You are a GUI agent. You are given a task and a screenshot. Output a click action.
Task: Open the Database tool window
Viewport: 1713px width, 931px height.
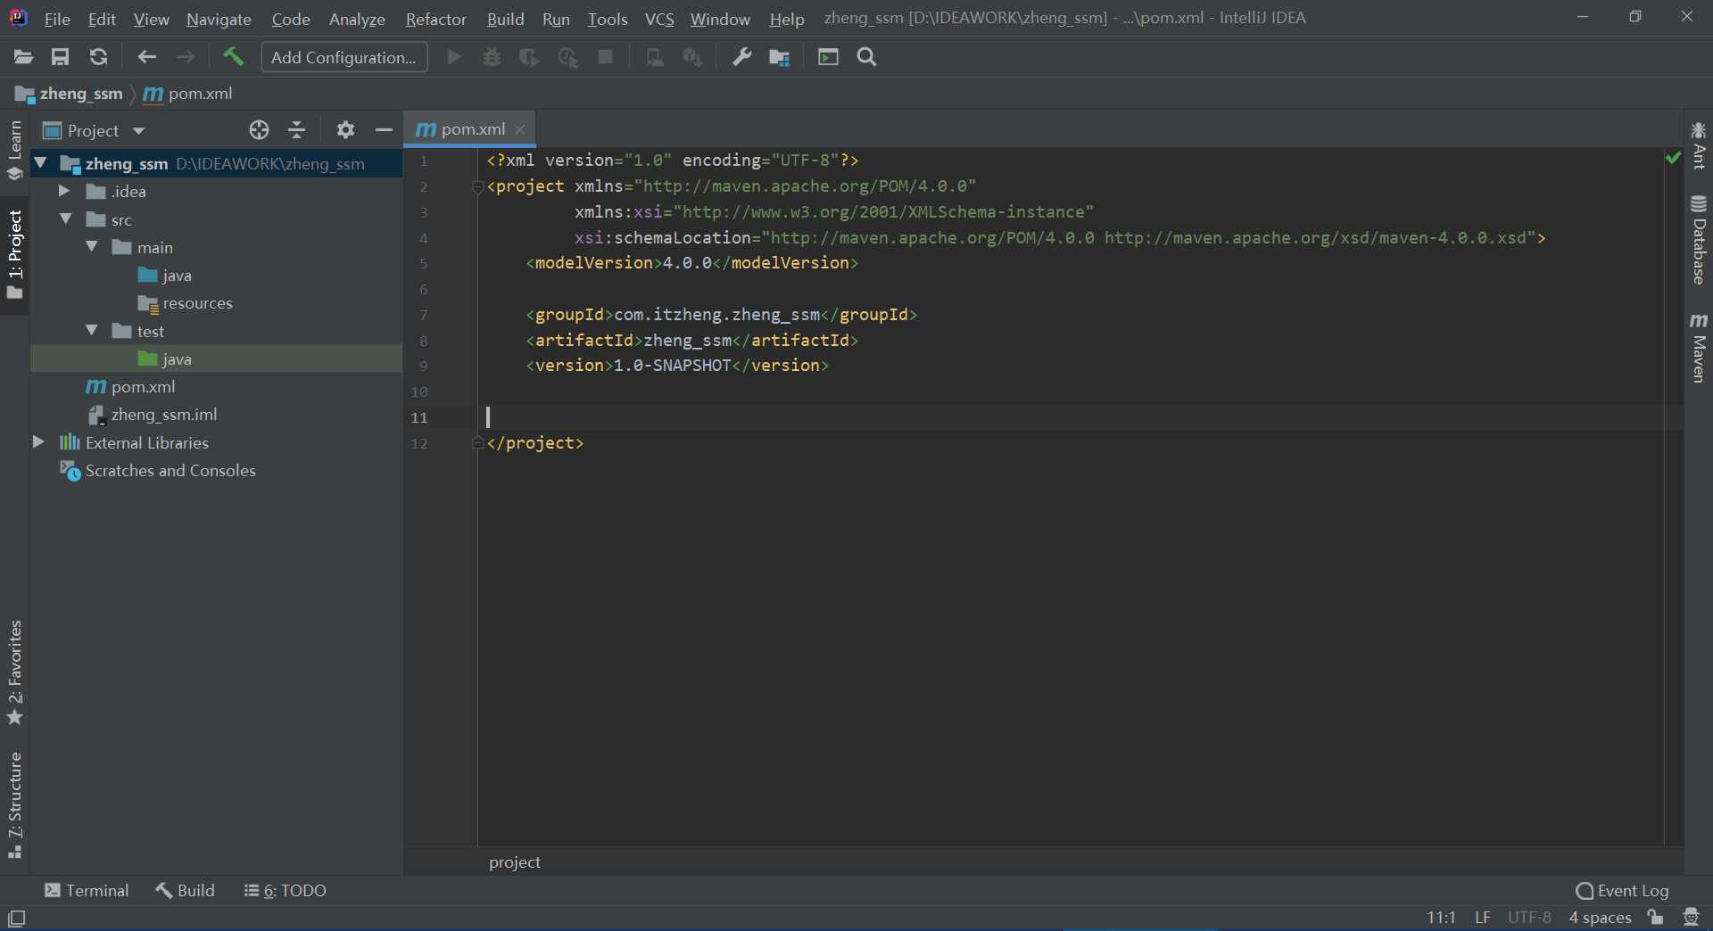click(x=1699, y=240)
